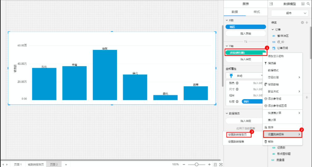This screenshot has height=167, width=312.
Task: Collapse the 数据筛选 section
Action: click(x=227, y=113)
